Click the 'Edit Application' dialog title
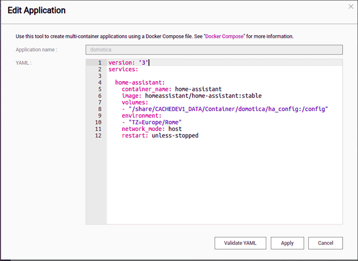This screenshot has width=358, height=261. (x=37, y=10)
